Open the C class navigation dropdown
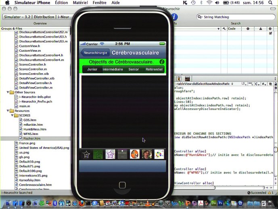 point(257,84)
